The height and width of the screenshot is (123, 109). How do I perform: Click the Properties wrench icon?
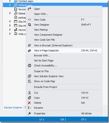(x=29, y=113)
